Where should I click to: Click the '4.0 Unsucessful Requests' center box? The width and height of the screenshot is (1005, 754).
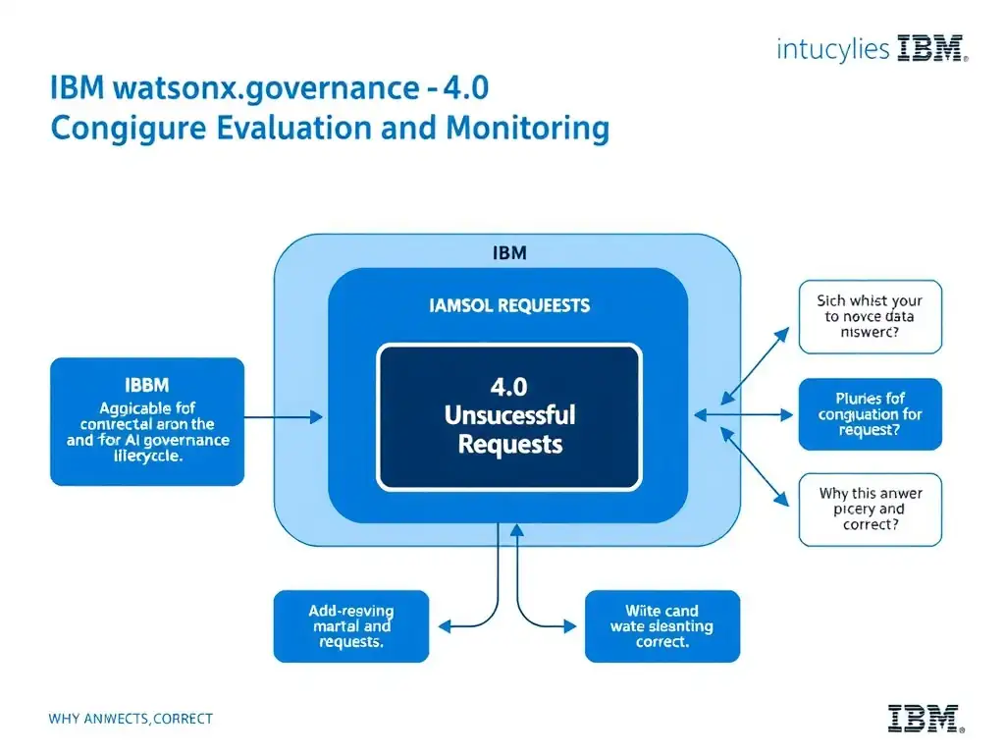coord(509,417)
